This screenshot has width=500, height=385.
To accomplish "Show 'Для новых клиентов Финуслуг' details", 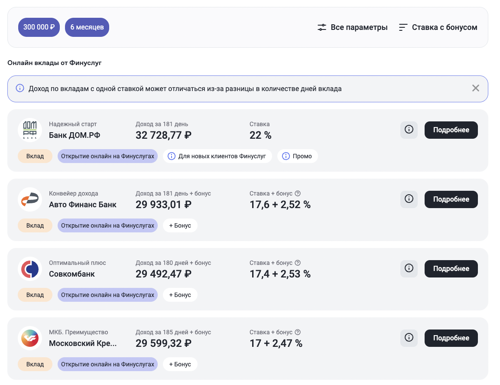I will pyautogui.click(x=218, y=156).
